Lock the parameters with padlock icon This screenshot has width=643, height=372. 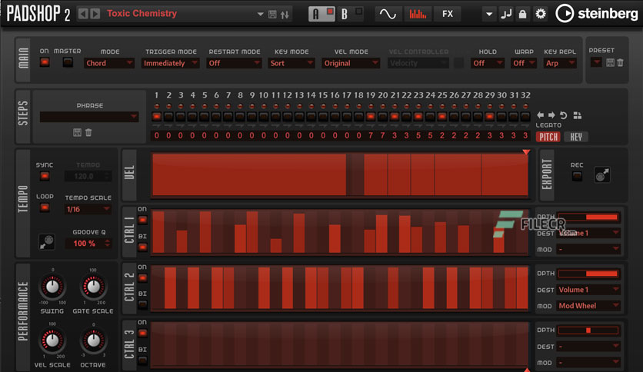522,15
